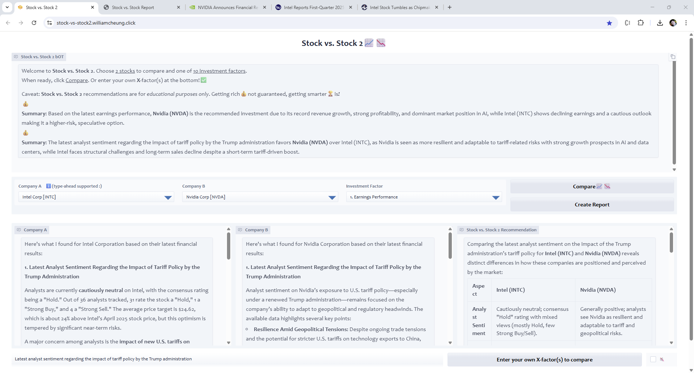Click the underlined "Compare" link in welcome text
This screenshot has height=373, width=694.
click(x=77, y=80)
